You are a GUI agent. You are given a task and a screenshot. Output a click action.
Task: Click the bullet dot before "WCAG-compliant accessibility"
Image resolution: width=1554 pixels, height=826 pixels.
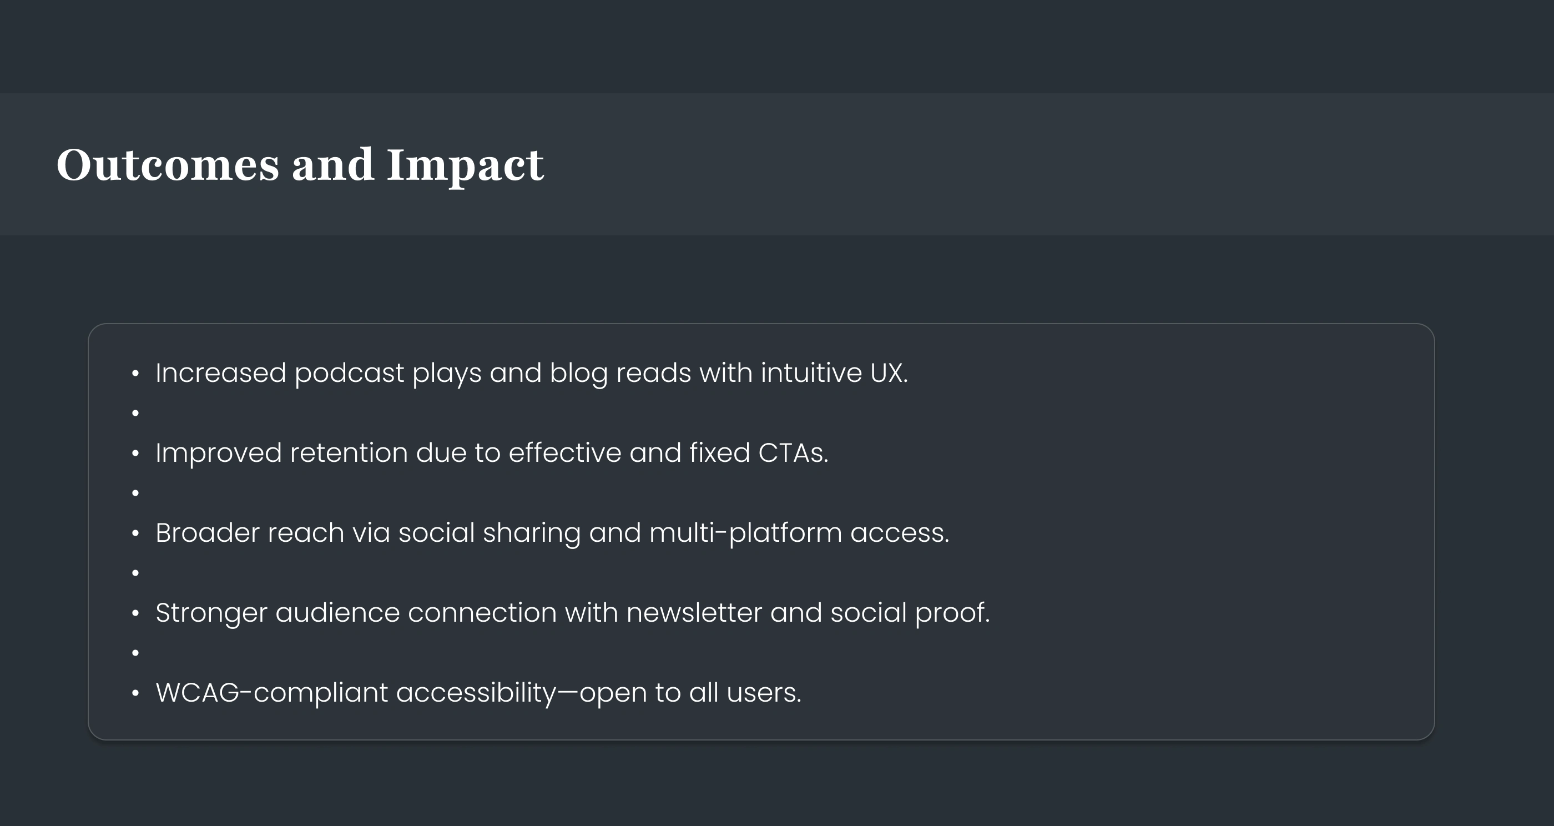point(135,693)
